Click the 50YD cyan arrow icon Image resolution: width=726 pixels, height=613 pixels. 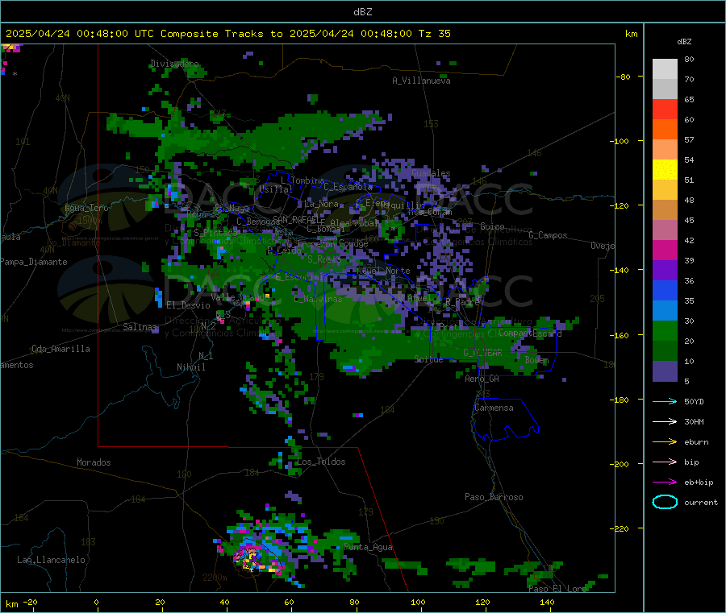[665, 401]
